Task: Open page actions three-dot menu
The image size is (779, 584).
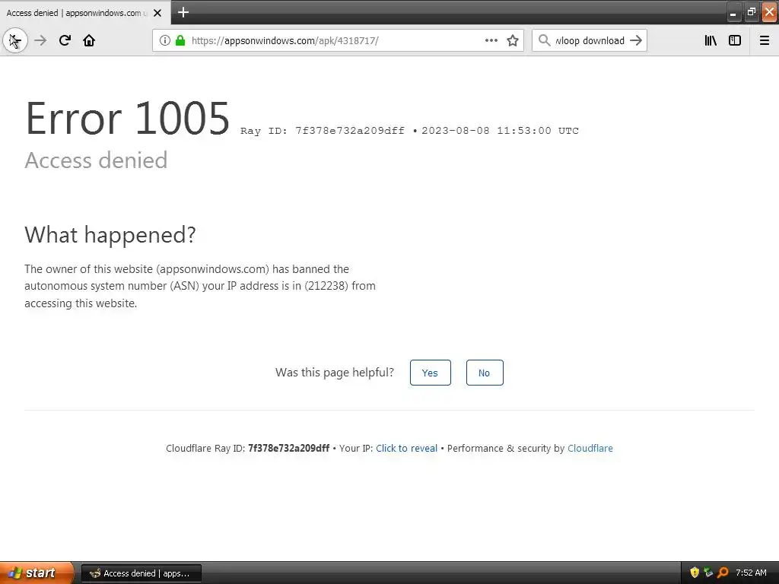Action: tap(491, 40)
